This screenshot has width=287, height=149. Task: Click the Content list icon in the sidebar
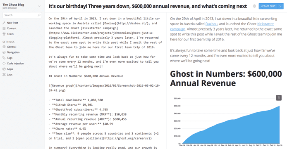(4, 28)
